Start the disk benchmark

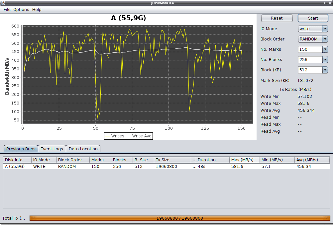coord(313,18)
